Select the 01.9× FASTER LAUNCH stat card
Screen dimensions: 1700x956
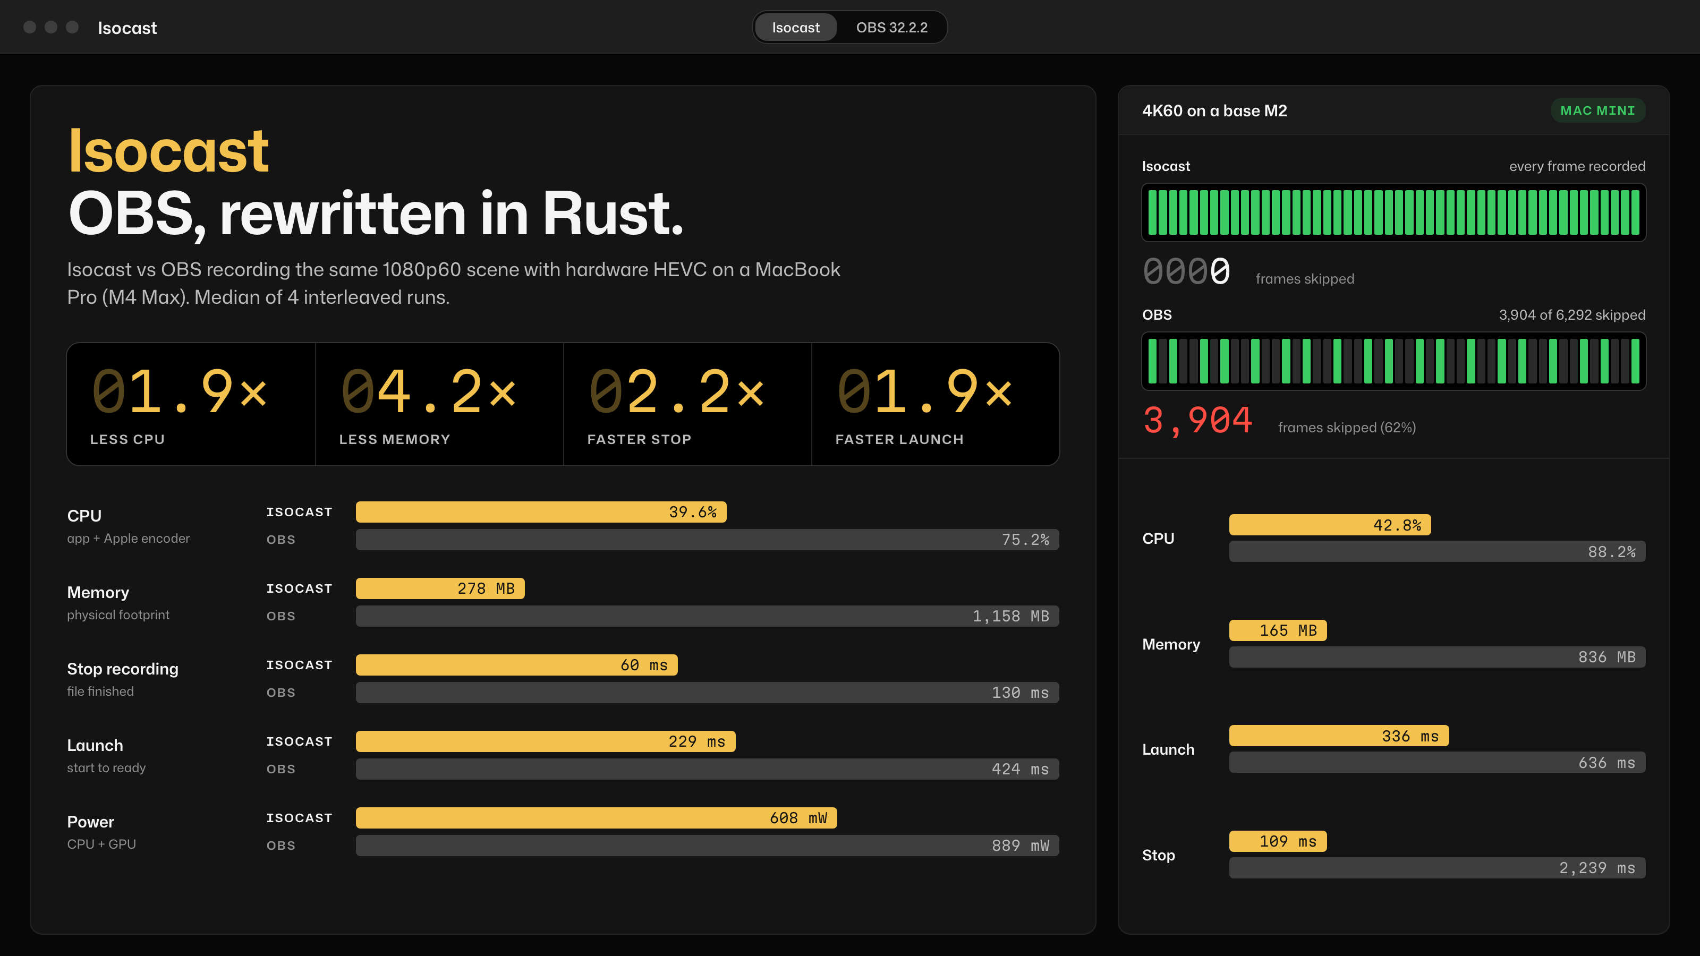coord(936,404)
